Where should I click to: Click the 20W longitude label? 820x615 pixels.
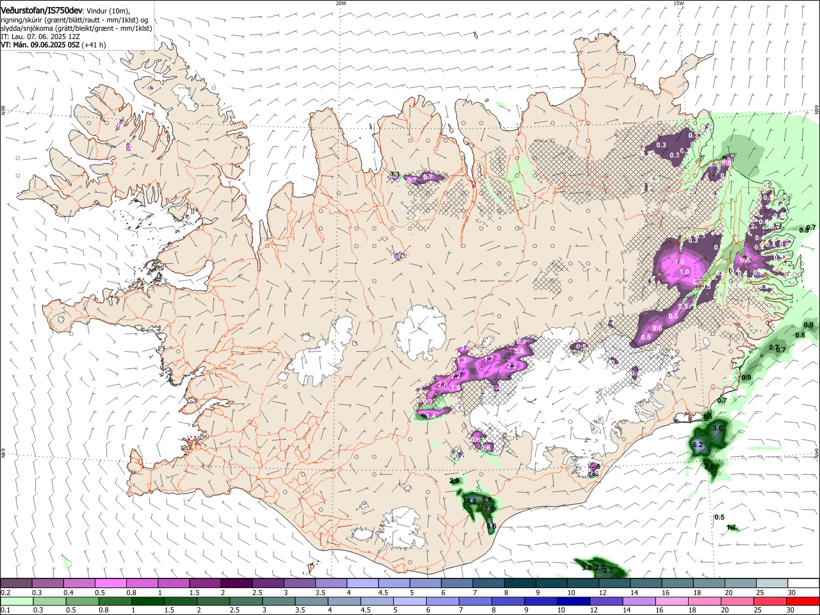coord(341,3)
